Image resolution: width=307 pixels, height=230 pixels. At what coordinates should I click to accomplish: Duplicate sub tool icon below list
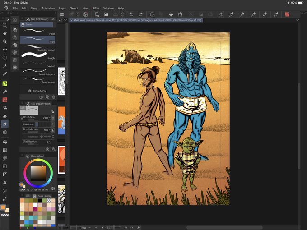point(47,97)
